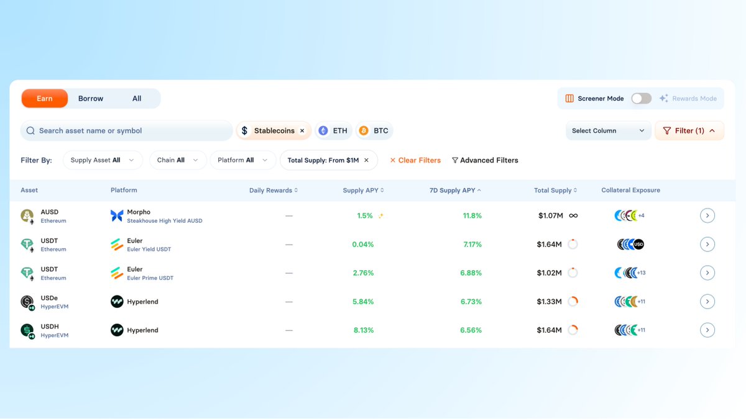Click the Rewards Mode sparkle icon
The width and height of the screenshot is (746, 419).
pyautogui.click(x=664, y=98)
